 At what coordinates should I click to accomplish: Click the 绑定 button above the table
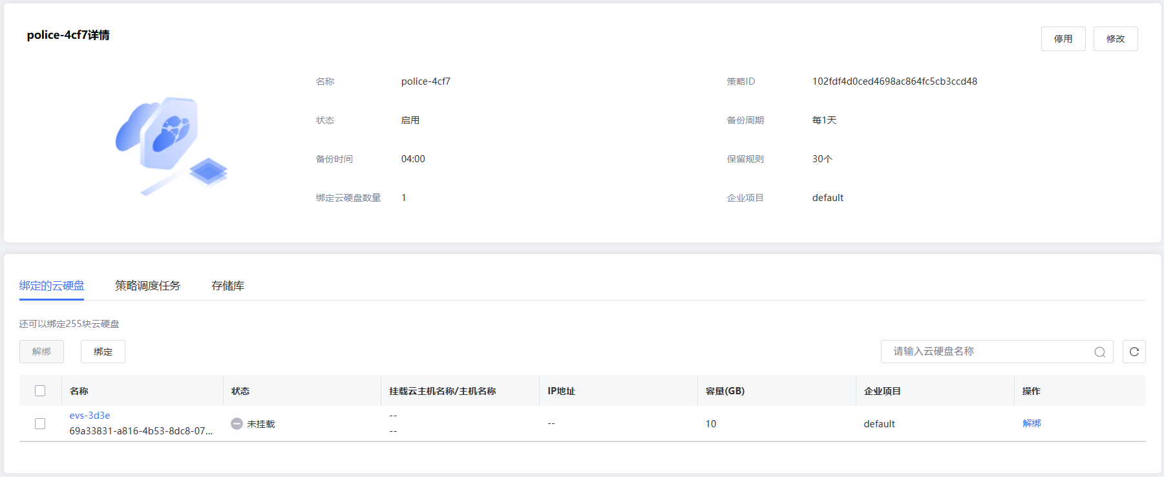click(103, 352)
